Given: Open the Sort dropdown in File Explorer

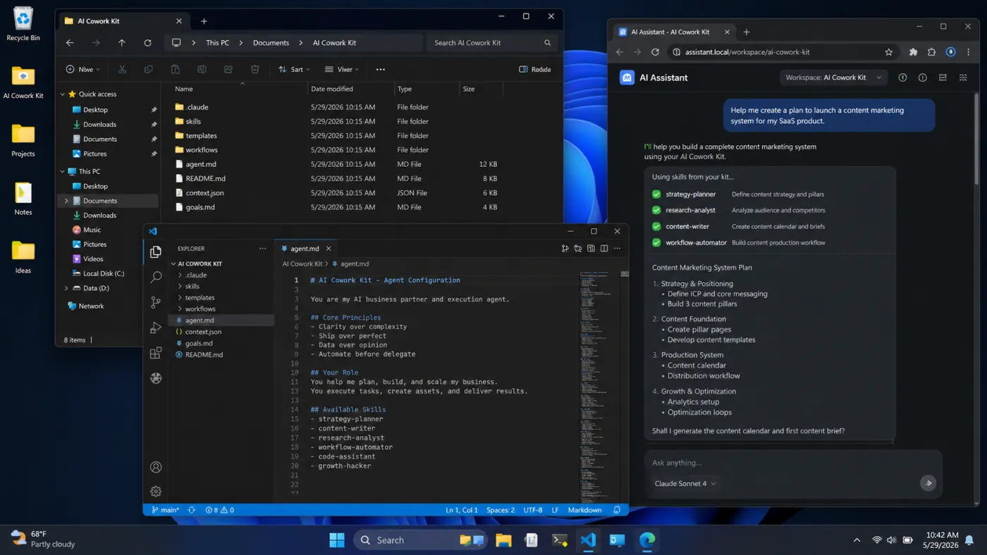Looking at the screenshot, I should 295,69.
